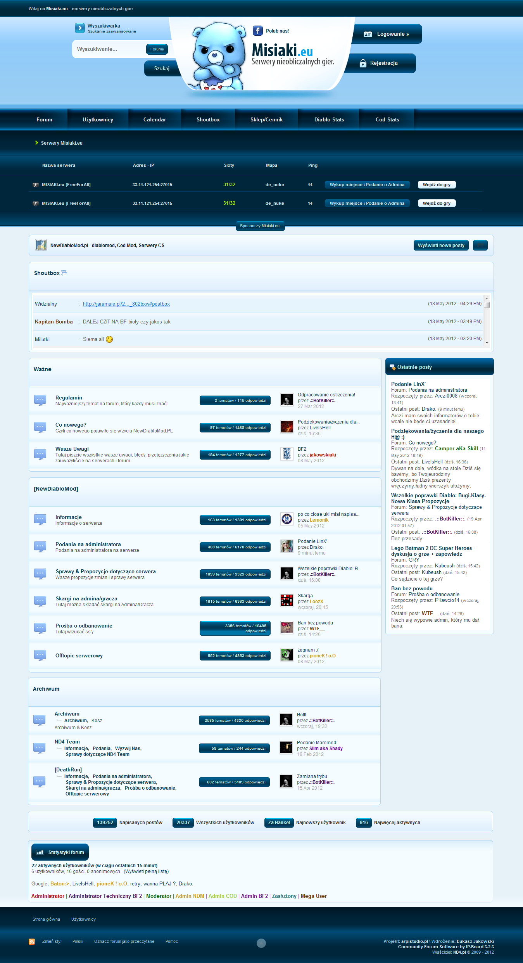Viewport: 523px width, 963px height.
Task: Click the RSS feed icon in footer
Action: pos(32,941)
